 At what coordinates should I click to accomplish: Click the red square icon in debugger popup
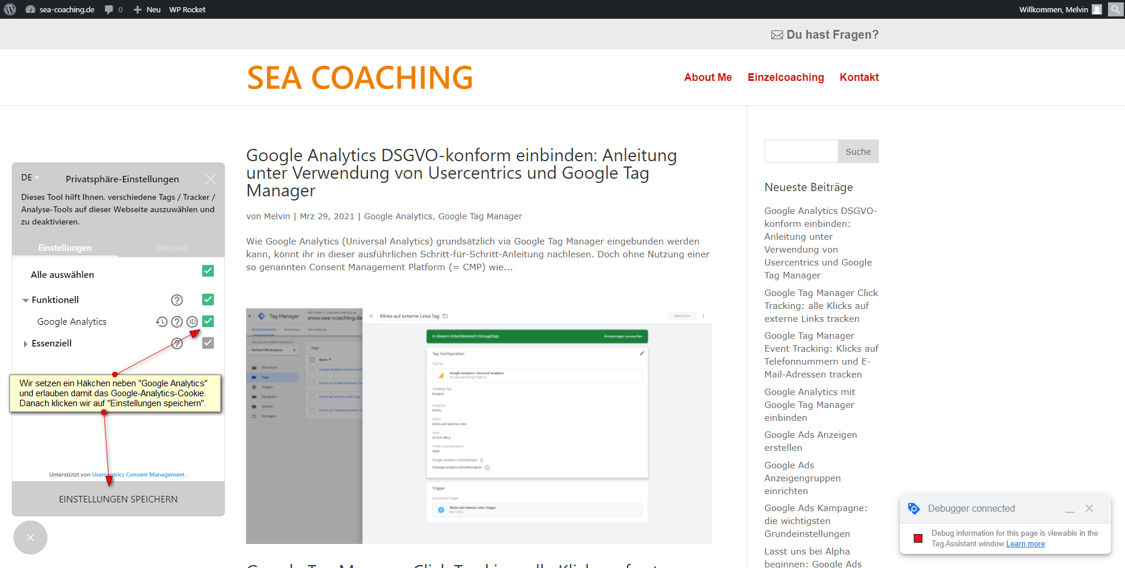[x=918, y=538]
